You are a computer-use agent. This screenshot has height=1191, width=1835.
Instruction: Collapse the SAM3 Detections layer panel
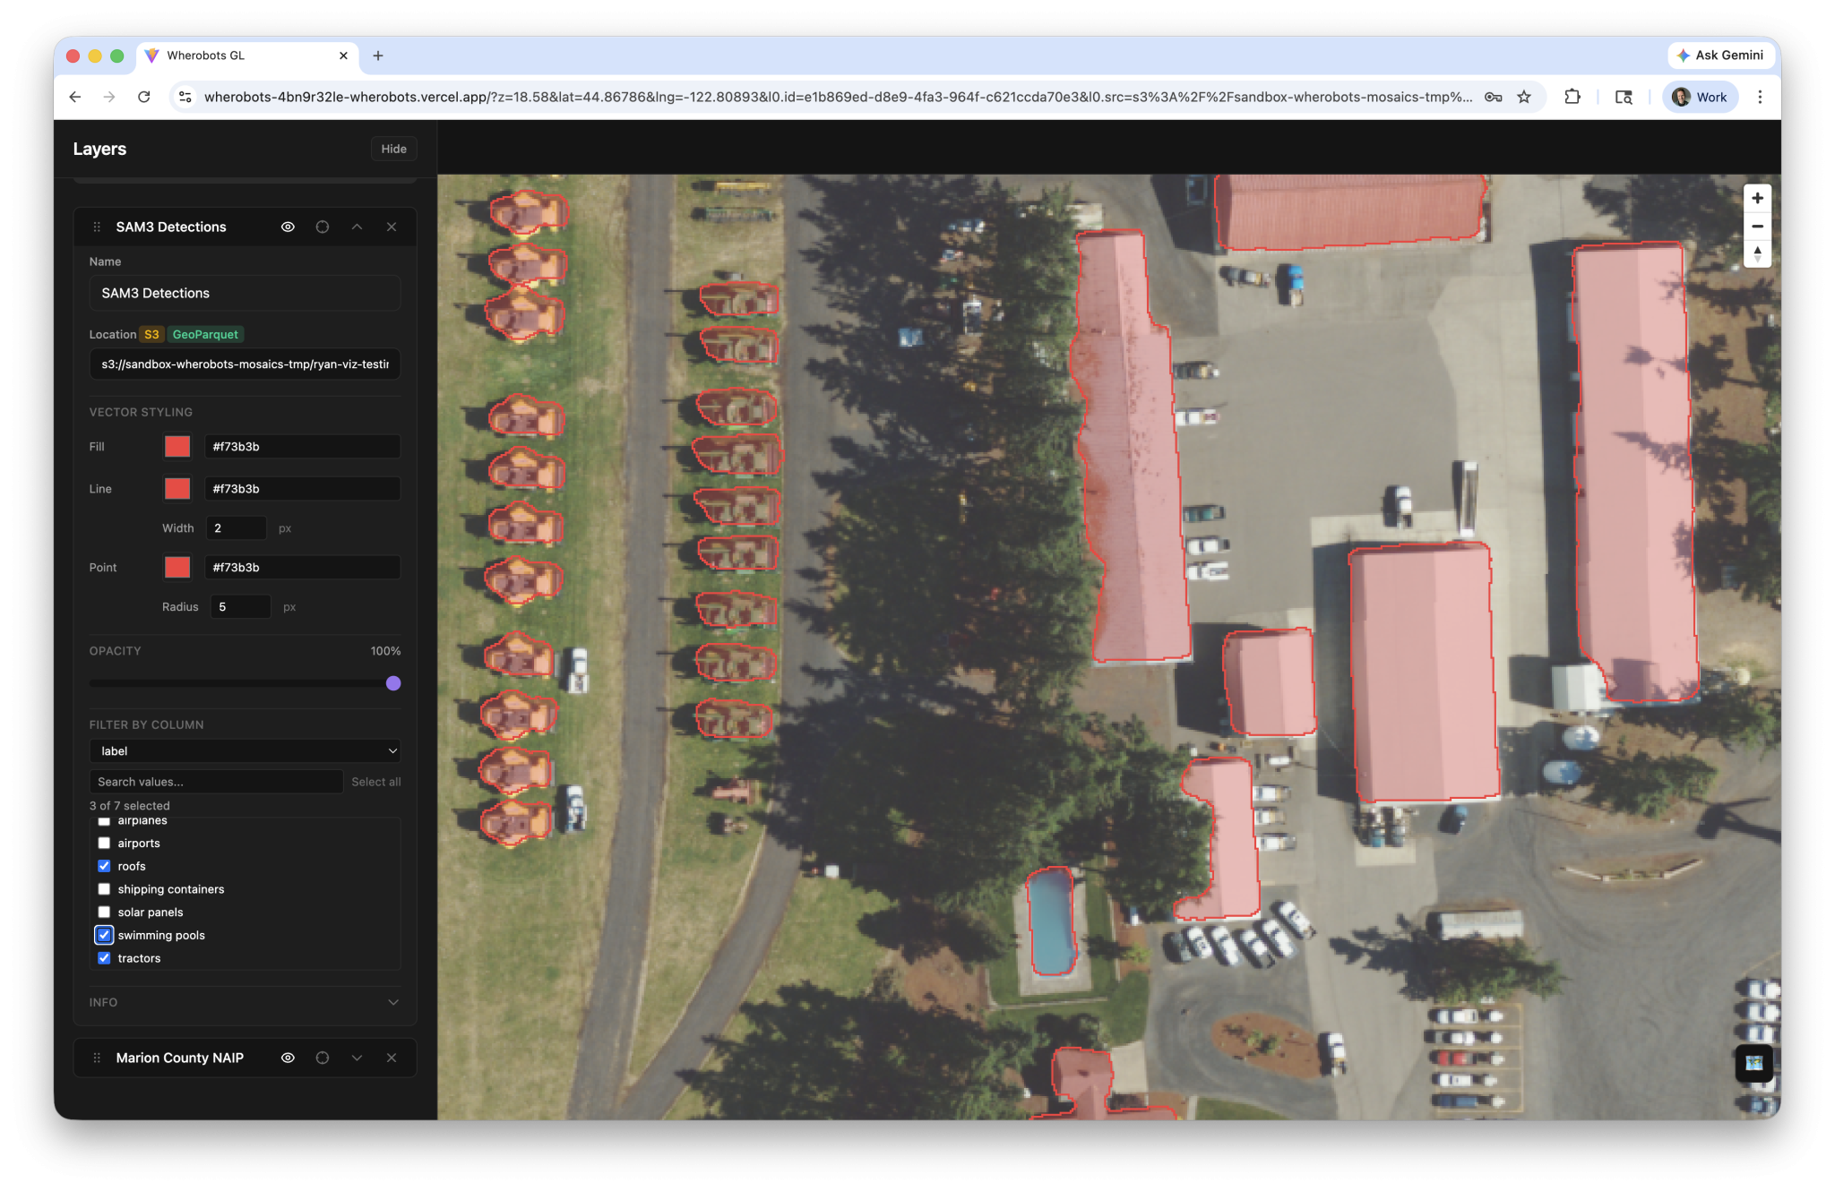click(x=357, y=227)
